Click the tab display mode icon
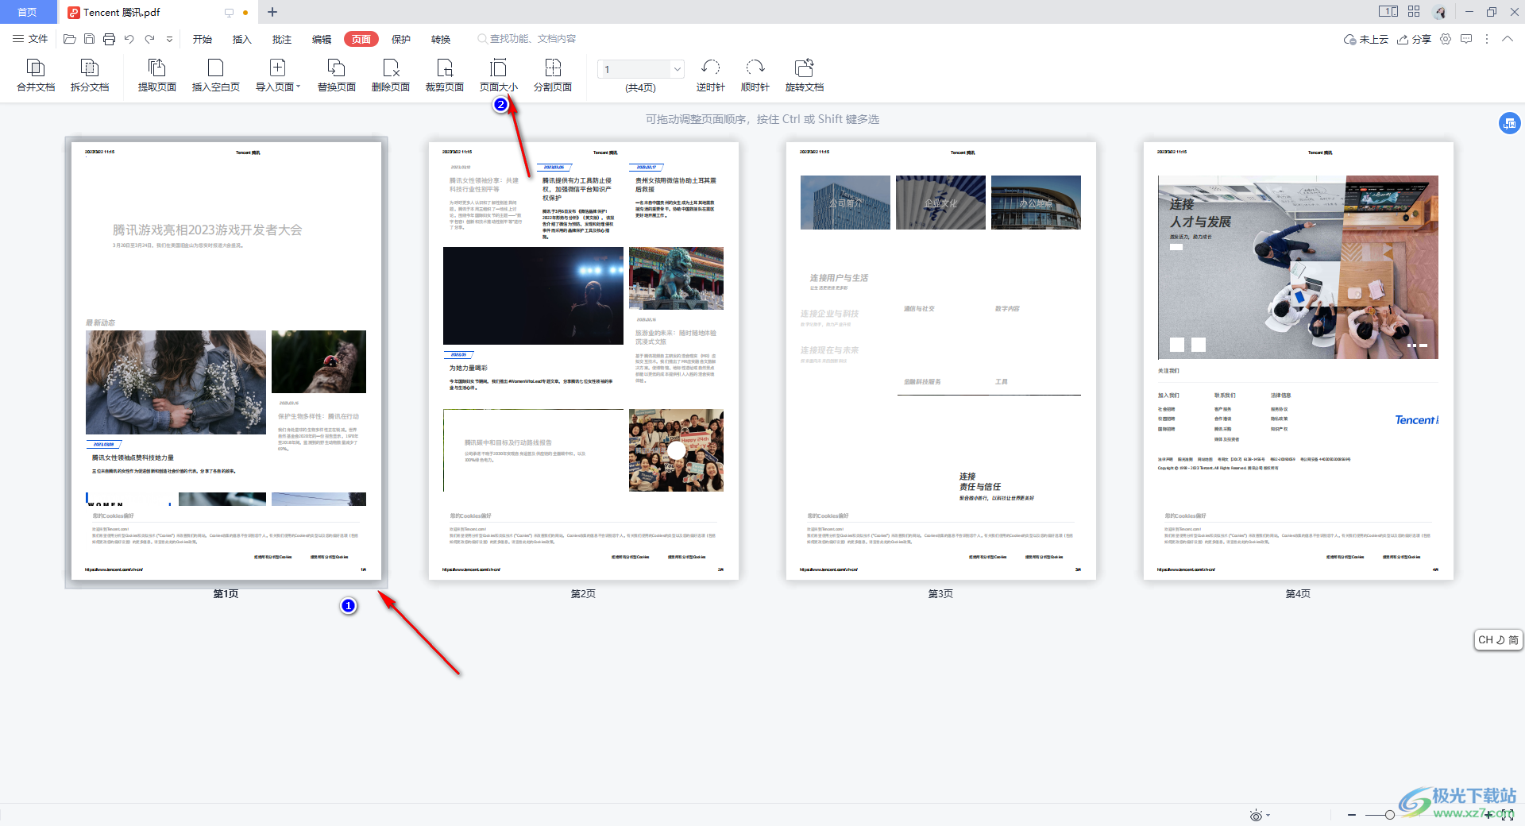 pos(229,13)
